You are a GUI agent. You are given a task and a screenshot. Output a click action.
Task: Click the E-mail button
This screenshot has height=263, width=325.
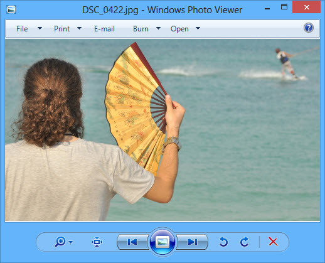pos(104,29)
